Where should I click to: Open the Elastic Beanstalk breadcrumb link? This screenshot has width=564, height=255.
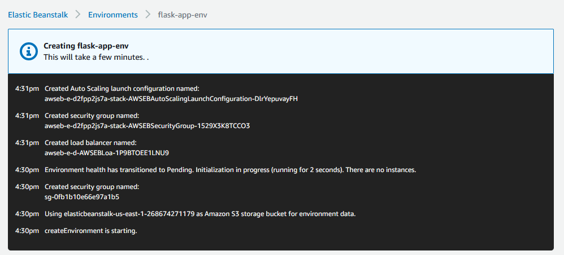37,15
